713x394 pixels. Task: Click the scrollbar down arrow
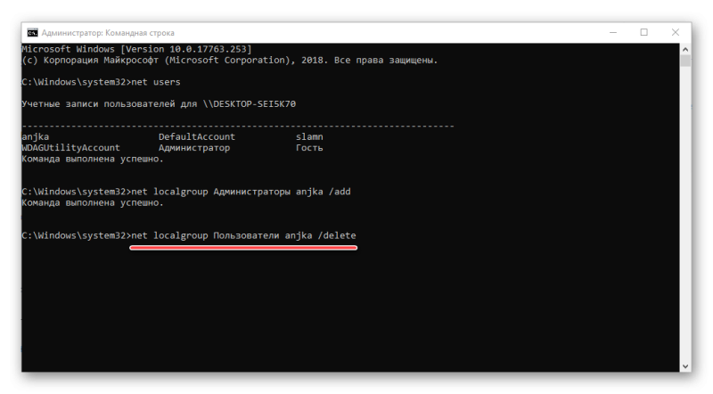pyautogui.click(x=685, y=366)
